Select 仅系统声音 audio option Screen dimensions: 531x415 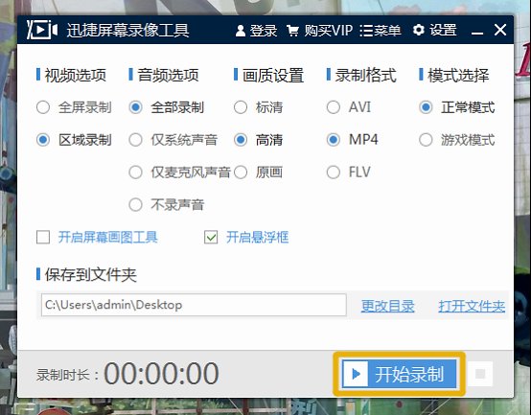173,140
